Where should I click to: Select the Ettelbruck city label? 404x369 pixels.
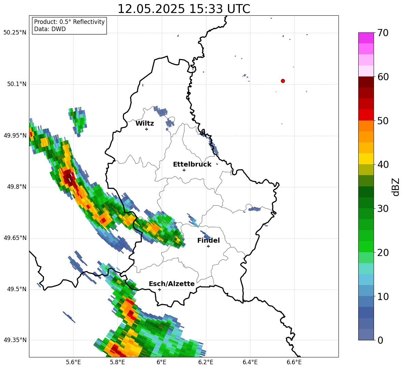coord(192,164)
